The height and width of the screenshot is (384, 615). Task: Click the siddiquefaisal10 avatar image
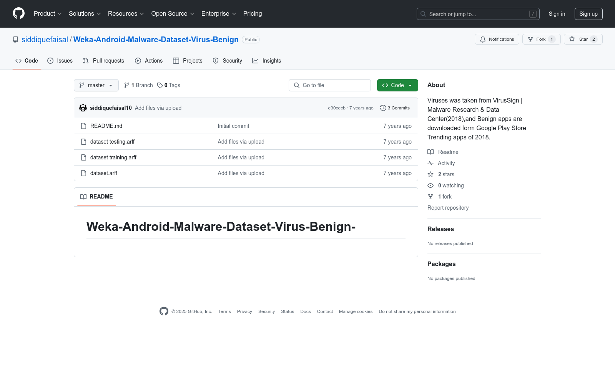coord(83,108)
